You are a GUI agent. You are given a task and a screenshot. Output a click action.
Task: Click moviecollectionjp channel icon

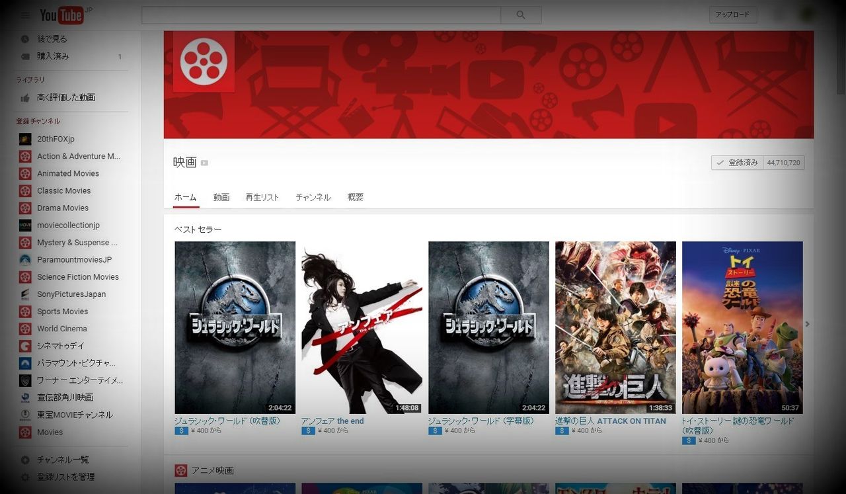25,225
